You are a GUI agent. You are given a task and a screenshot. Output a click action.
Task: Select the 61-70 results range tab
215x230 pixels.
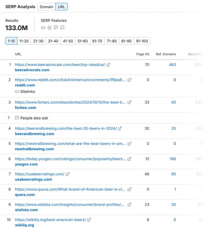97,41
